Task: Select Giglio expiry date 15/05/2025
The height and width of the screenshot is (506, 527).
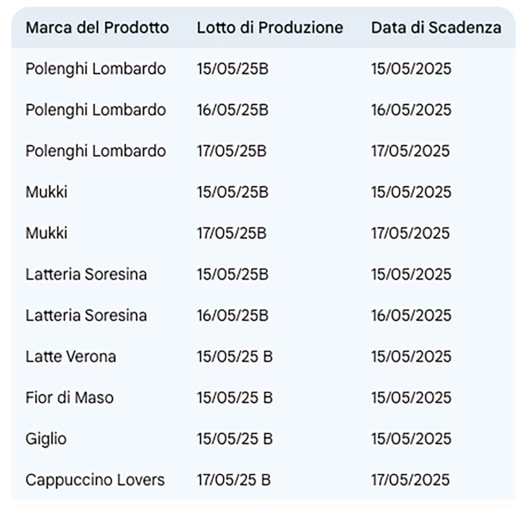Action: [411, 439]
